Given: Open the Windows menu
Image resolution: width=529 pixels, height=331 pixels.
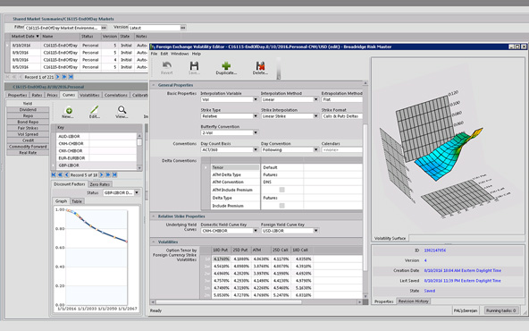Looking at the screenshot, I should [x=180, y=54].
